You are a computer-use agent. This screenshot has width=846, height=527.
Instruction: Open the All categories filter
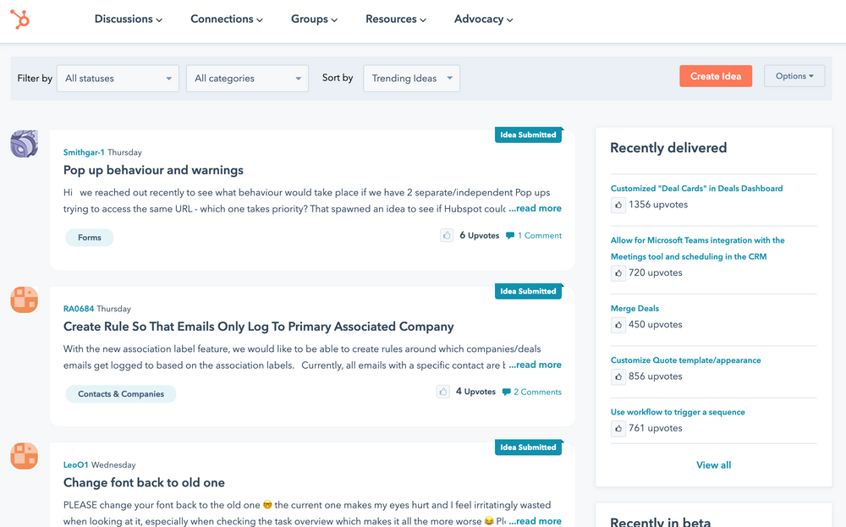247,78
